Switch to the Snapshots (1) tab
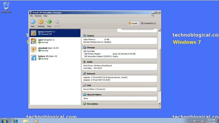The width and height of the screenshot is (219, 123). point(148,23)
